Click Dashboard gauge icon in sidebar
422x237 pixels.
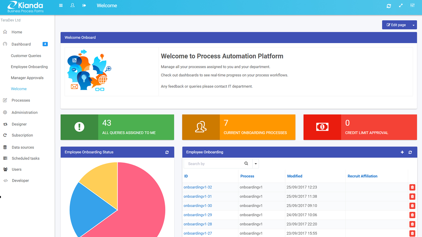coord(5,44)
